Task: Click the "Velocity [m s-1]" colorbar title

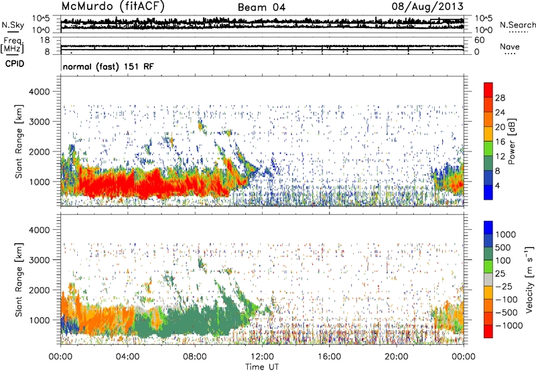Action: (x=529, y=279)
